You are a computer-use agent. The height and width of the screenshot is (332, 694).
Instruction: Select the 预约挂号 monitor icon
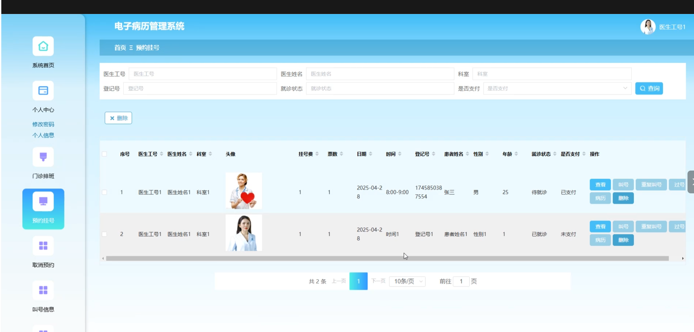coord(43,201)
